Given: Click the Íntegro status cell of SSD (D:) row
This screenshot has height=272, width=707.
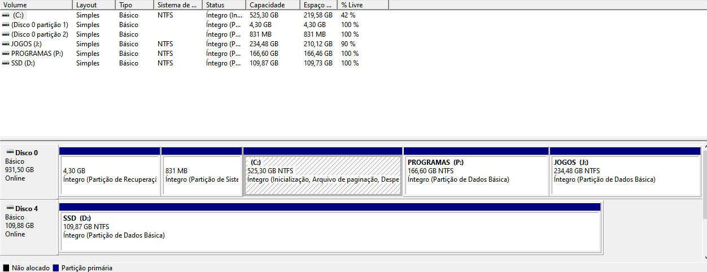Looking at the screenshot, I should coord(224,63).
